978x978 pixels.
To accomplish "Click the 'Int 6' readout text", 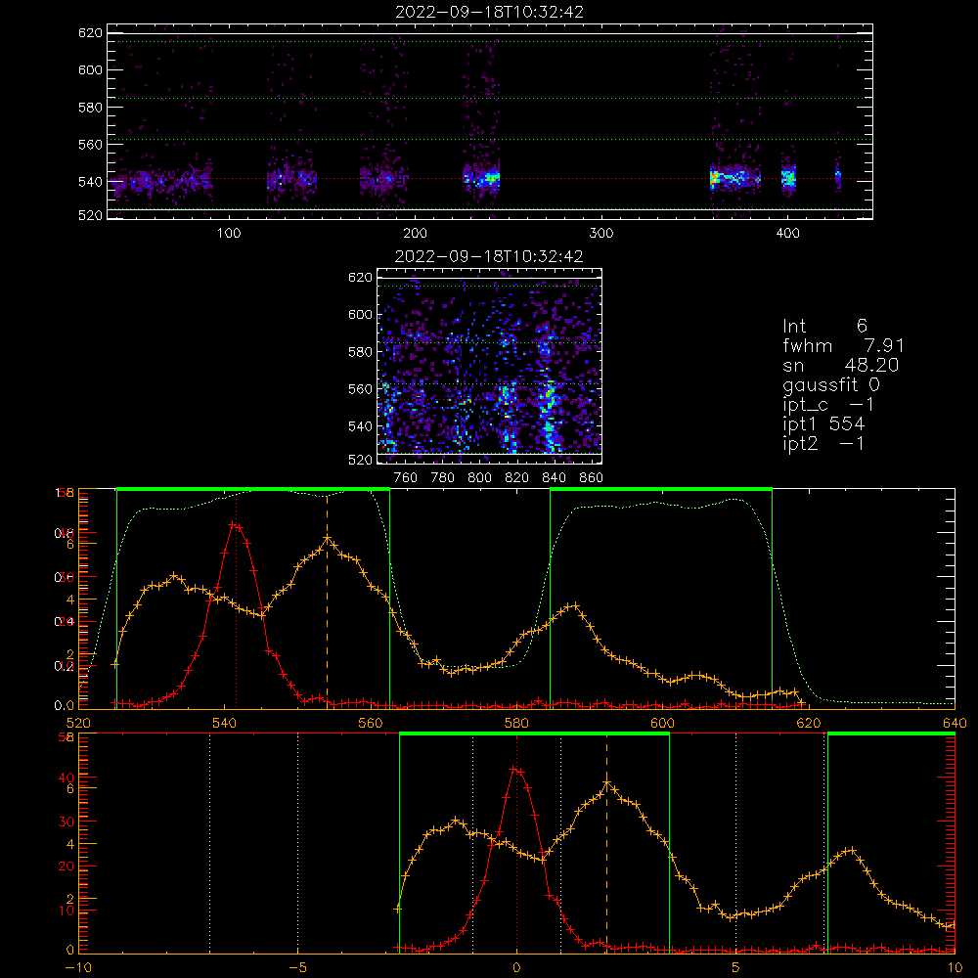I will 824,326.
